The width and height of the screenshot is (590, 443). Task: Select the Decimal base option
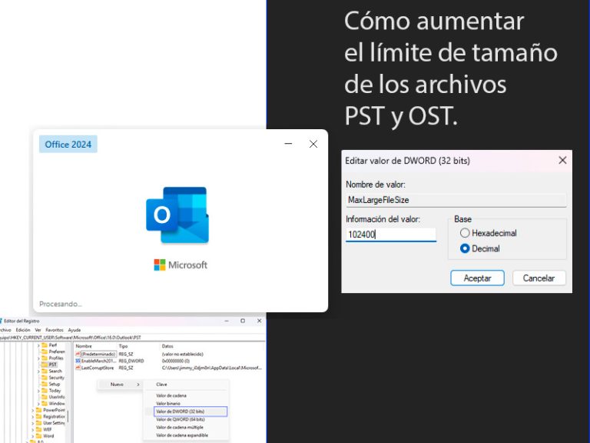coord(479,248)
